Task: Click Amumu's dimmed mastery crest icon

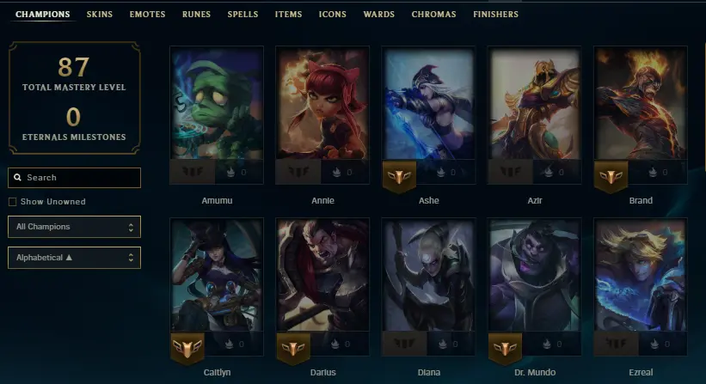Action: [x=193, y=171]
